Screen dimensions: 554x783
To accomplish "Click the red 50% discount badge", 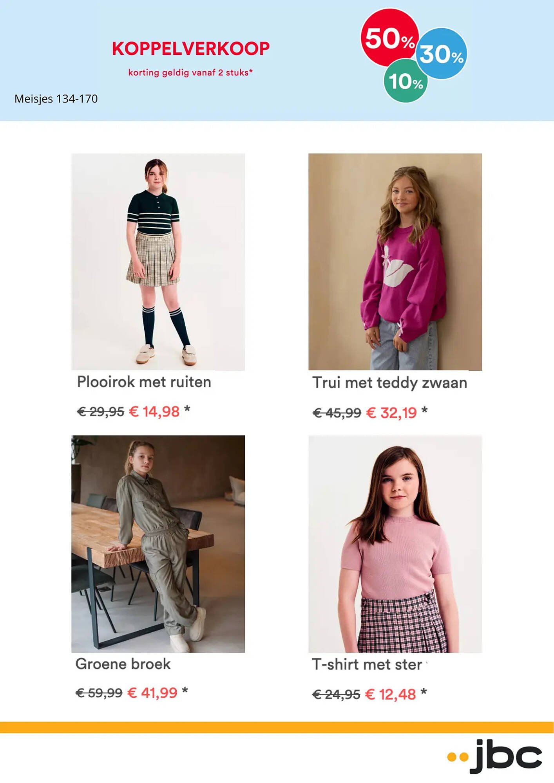I will point(389,38).
